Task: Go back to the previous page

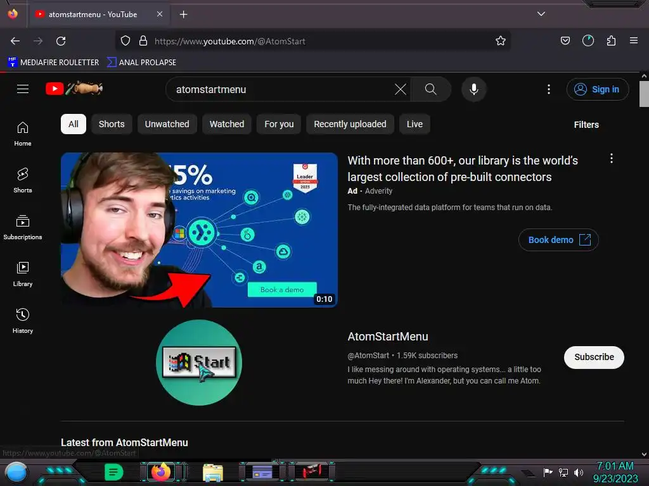Action: click(15, 41)
